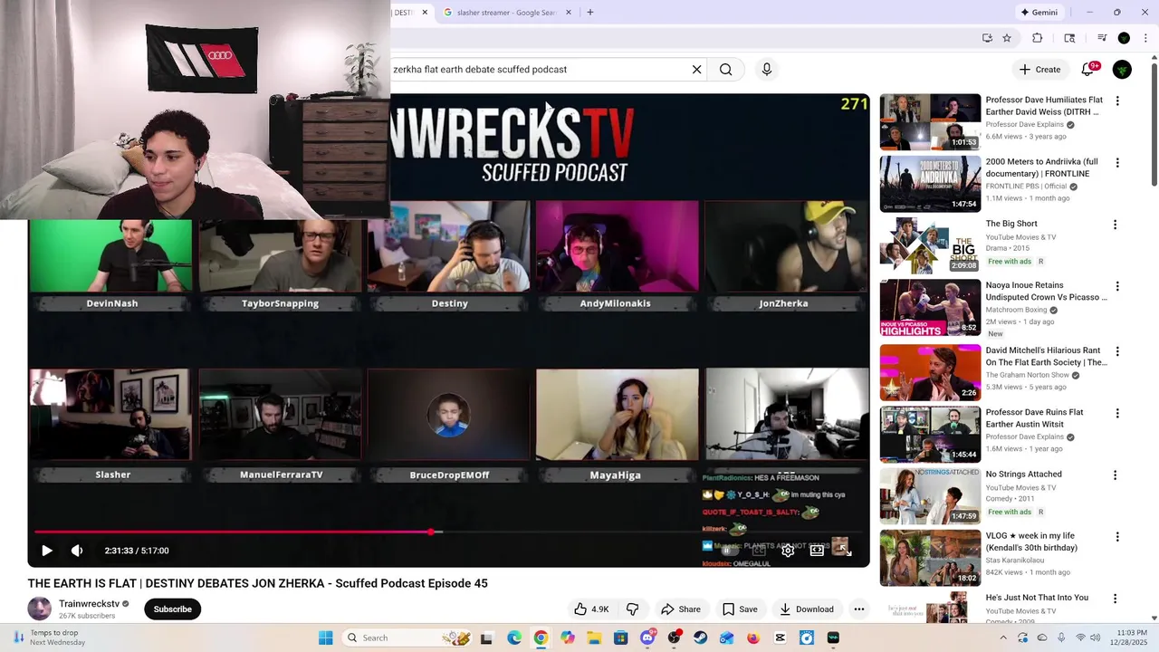Open 'Professor Dave Ruins Flat Earther Austin Witsit'
This screenshot has height=652, width=1159.
pyautogui.click(x=1034, y=418)
